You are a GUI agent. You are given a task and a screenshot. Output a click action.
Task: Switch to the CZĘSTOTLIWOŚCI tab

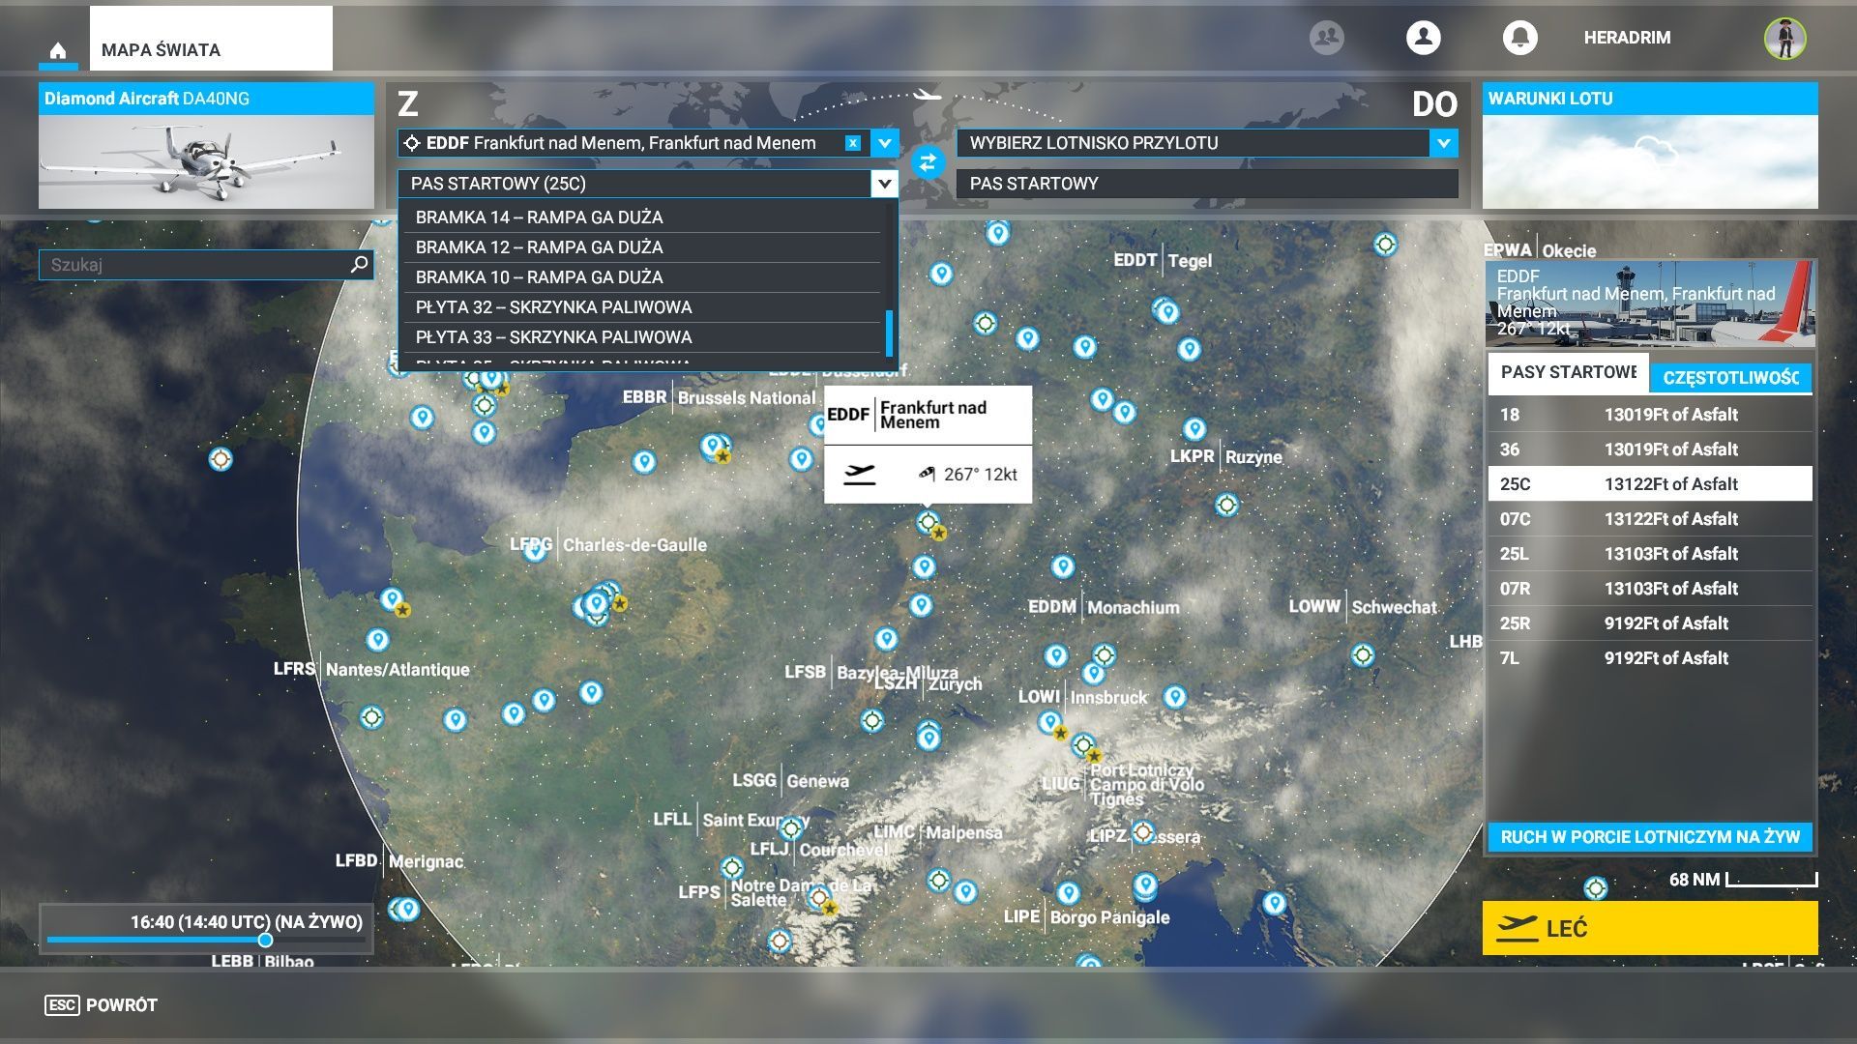coord(1730,378)
